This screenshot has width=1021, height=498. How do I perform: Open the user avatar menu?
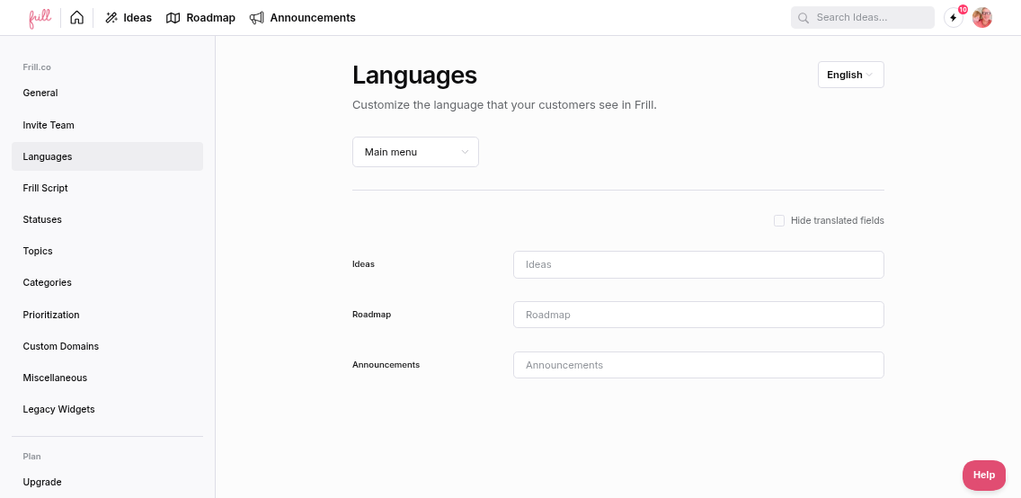click(x=982, y=18)
